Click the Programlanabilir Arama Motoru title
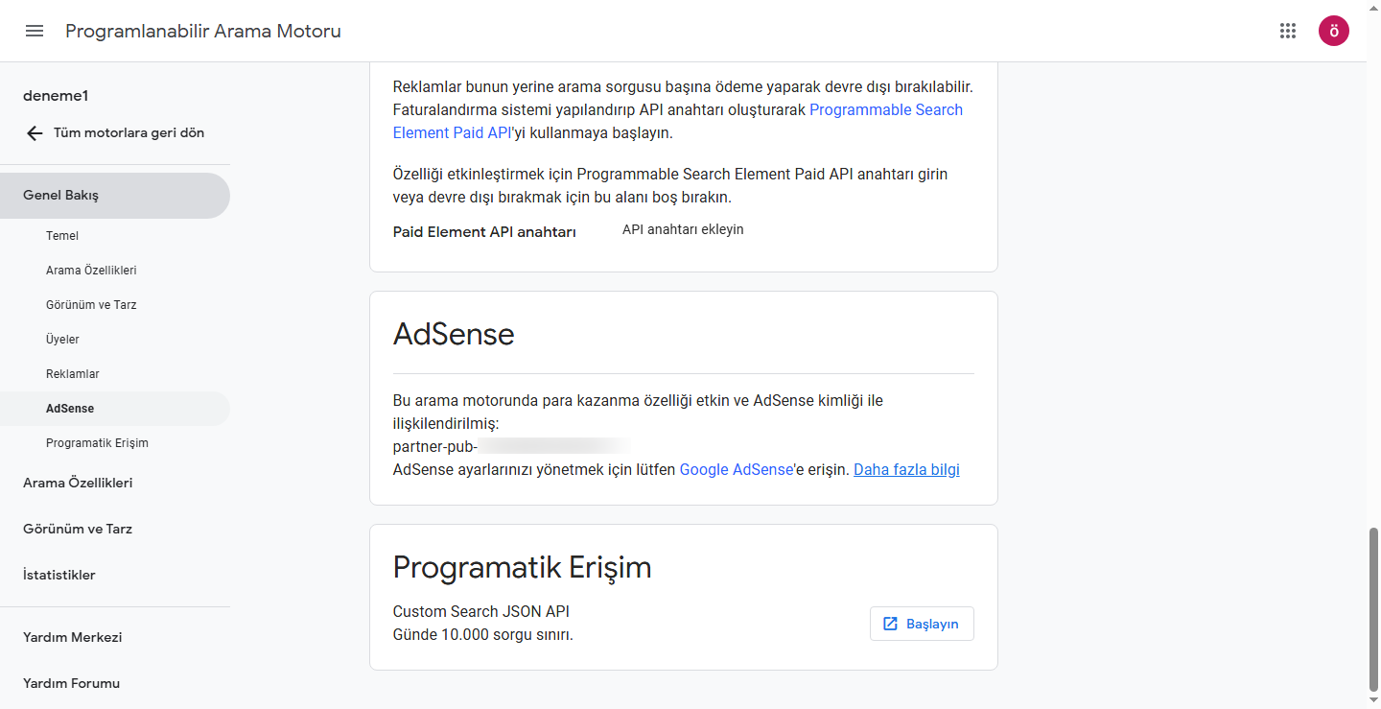Screen dimensions: 1381x709 pyautogui.click(x=203, y=32)
